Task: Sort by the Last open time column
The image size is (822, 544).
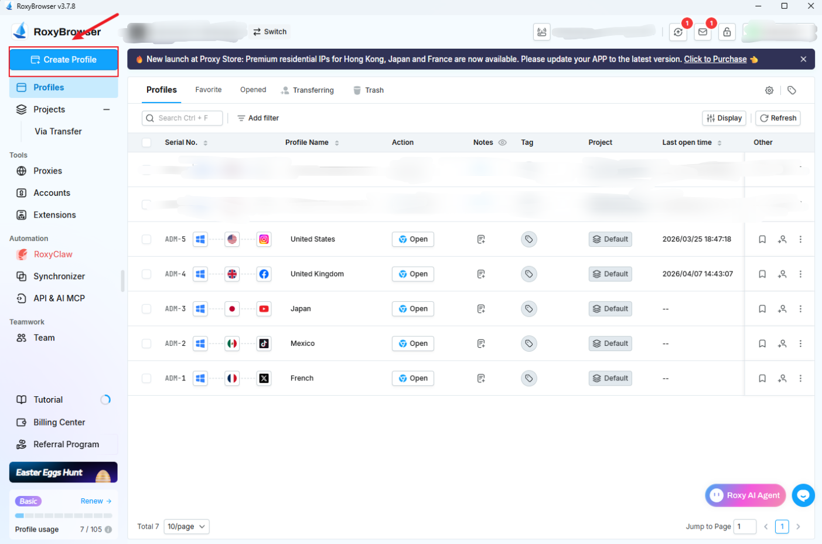Action: coord(719,142)
